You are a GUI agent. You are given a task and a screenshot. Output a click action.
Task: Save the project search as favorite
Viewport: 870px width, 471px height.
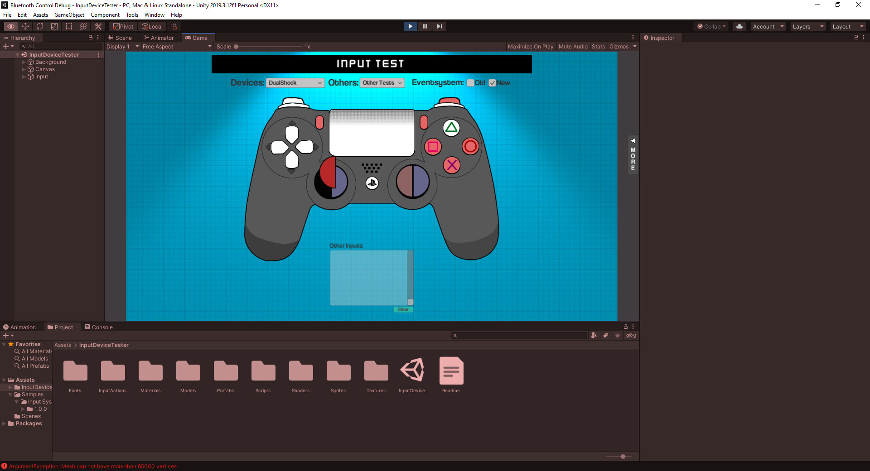(x=617, y=336)
